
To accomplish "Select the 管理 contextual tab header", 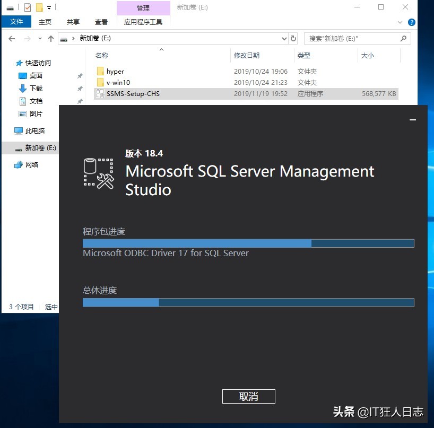I will 143,8.
